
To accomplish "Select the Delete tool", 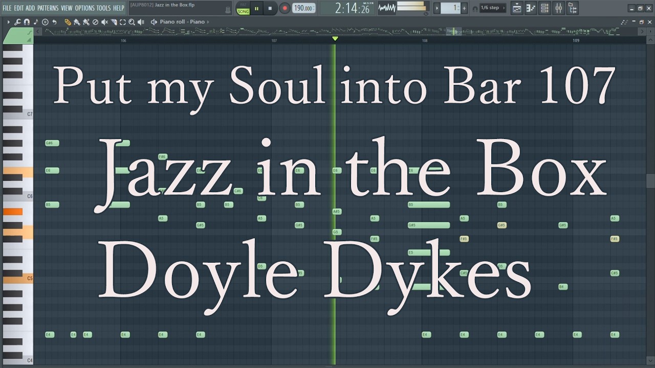I will tap(95, 22).
